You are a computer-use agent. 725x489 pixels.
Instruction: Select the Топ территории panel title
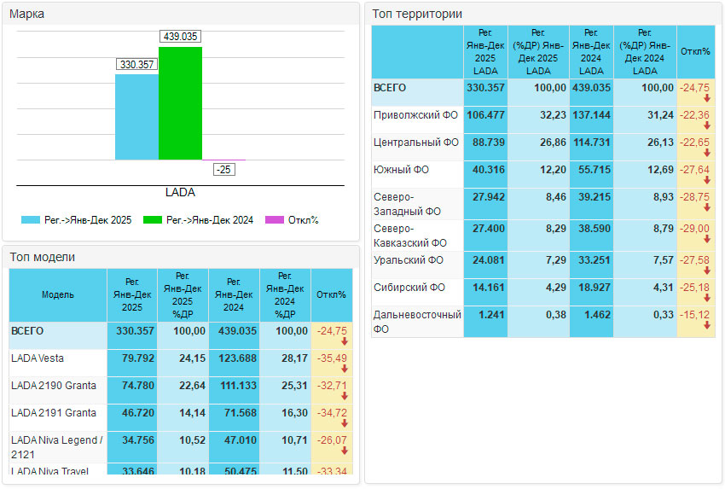point(418,14)
